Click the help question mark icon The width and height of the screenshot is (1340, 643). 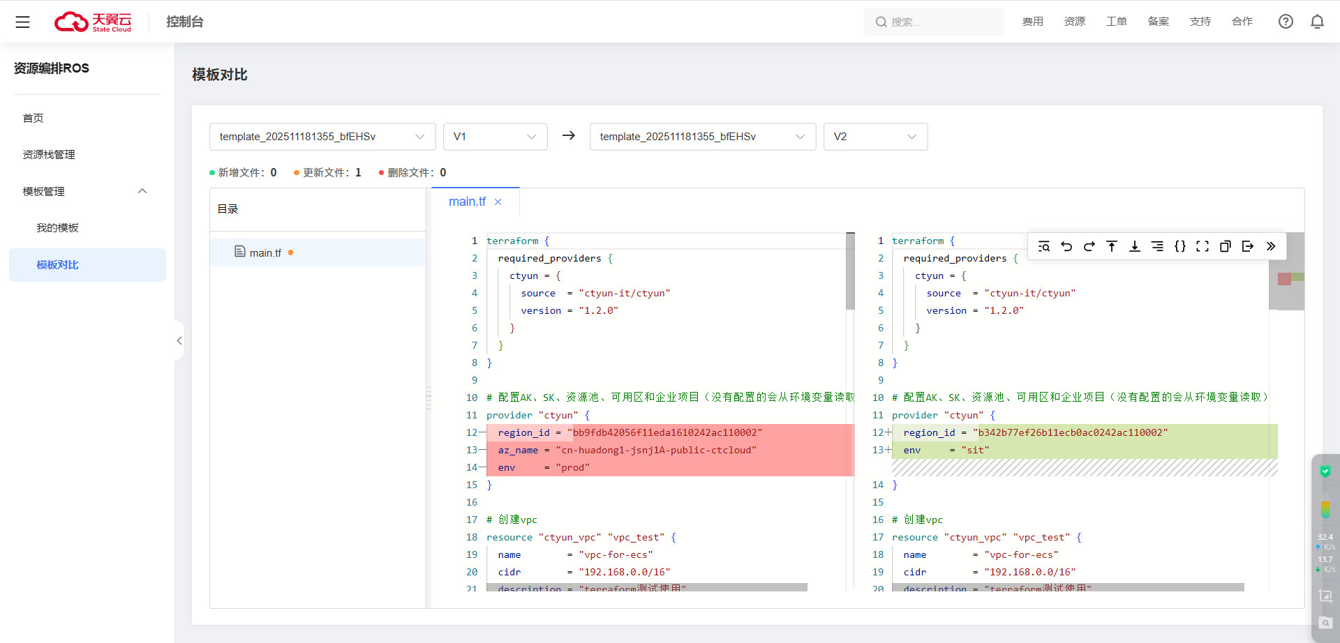coord(1286,22)
